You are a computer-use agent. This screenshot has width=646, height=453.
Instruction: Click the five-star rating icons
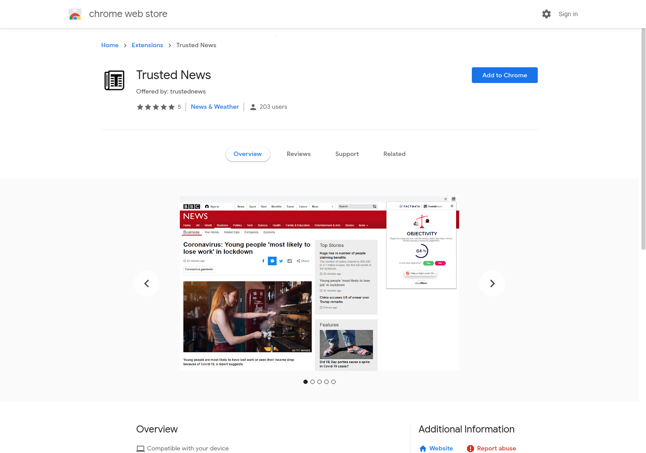point(156,107)
